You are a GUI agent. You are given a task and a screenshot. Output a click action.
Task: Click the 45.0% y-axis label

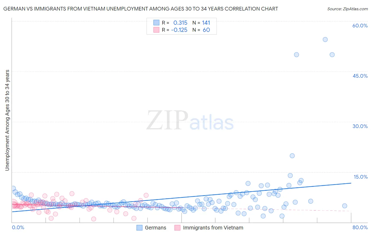(360, 76)
